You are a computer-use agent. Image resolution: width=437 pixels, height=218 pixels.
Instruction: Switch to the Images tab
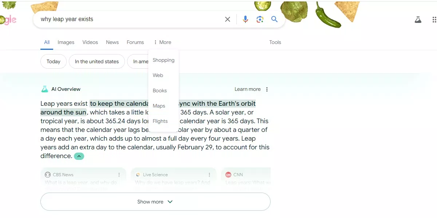click(66, 42)
